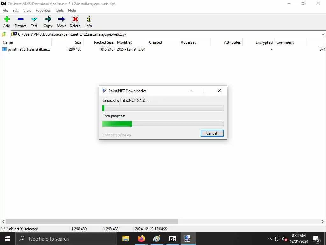Expand the address path dropdown
Viewport: 326px width, 245px height.
(323, 34)
